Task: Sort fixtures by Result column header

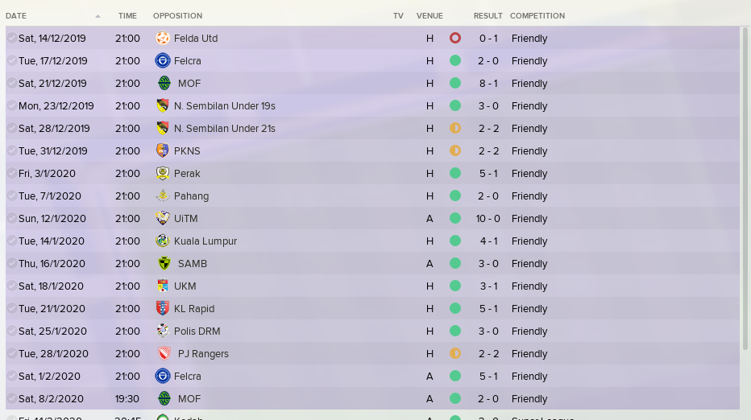Action: (488, 16)
